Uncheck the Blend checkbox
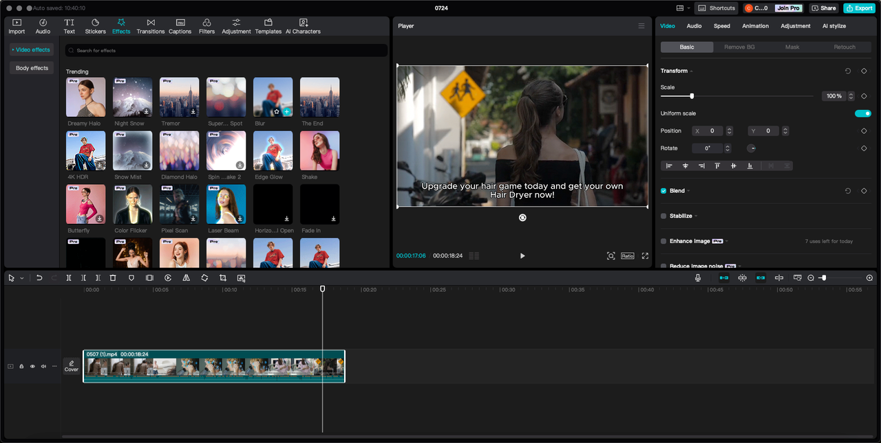Viewport: 881px width, 443px height. (664, 191)
